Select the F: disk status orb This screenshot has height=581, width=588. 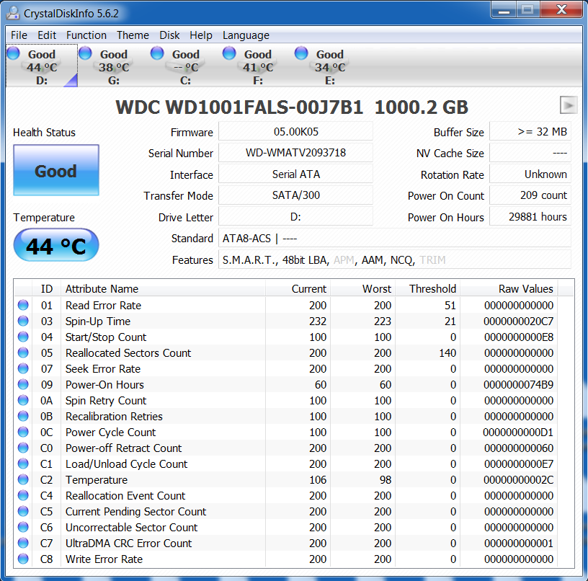click(x=229, y=53)
